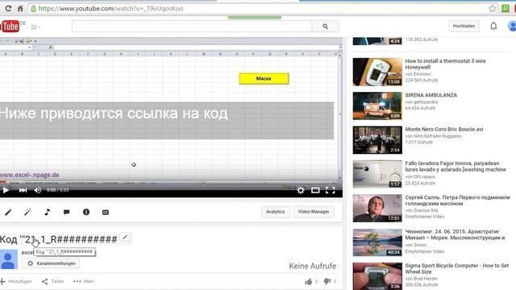Image resolution: width=516 pixels, height=290 pixels.
Task: Play the video
Action: coord(6,190)
